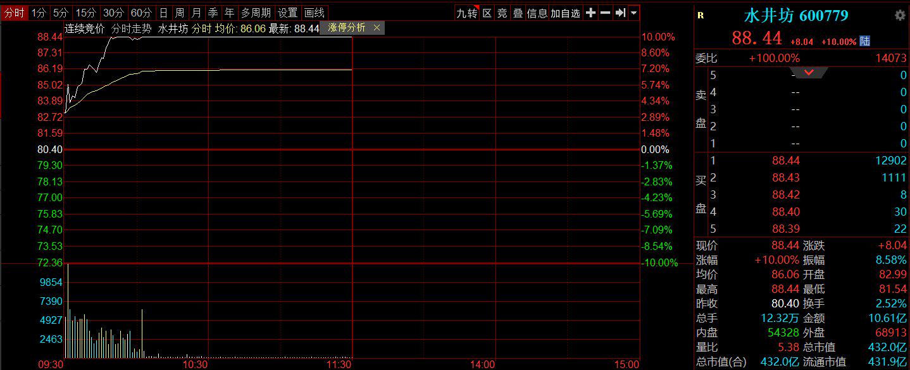This screenshot has height=370, width=910.
Task: Click the 总手 value 12.32万
Action: click(x=780, y=318)
